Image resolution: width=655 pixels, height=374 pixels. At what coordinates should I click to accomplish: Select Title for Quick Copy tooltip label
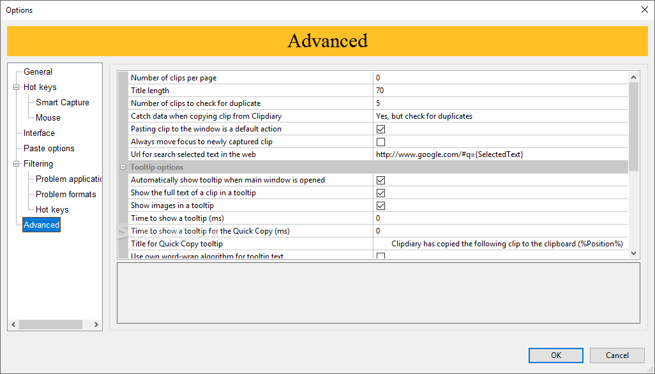tap(177, 244)
